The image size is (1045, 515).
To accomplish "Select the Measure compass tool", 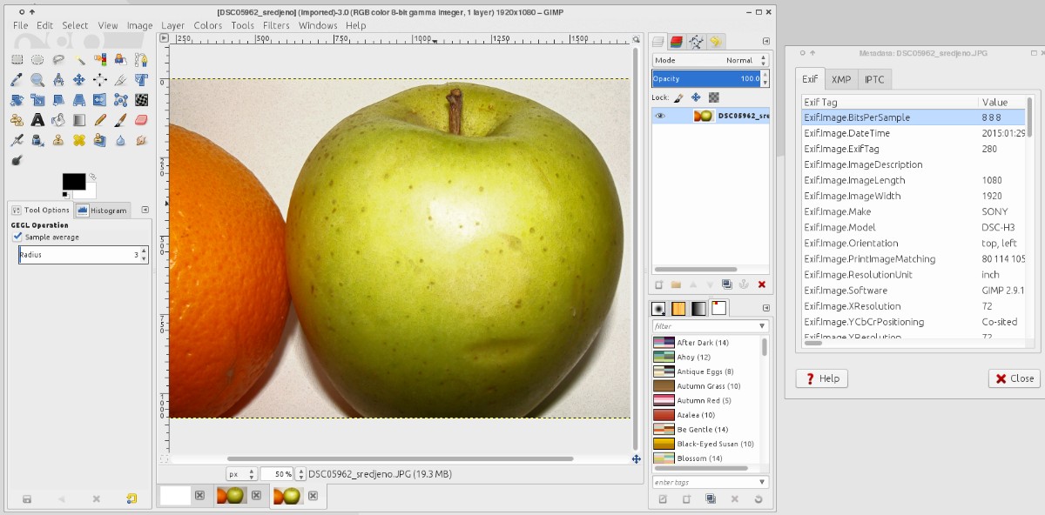I will coord(58,79).
